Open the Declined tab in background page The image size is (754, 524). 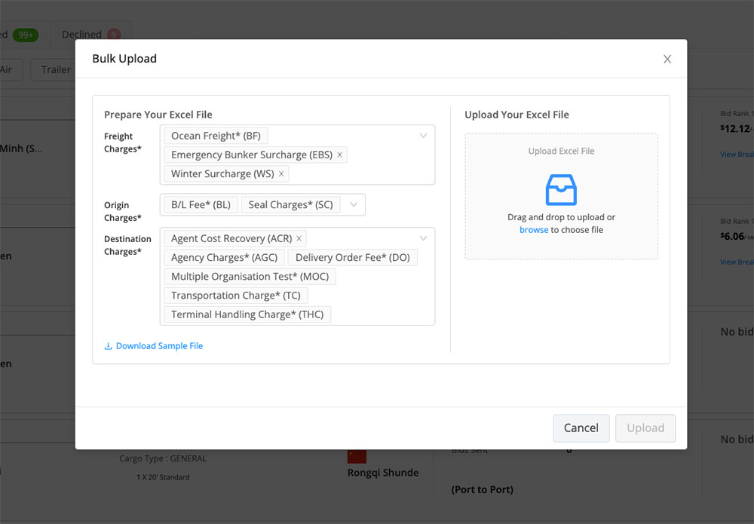click(x=90, y=34)
